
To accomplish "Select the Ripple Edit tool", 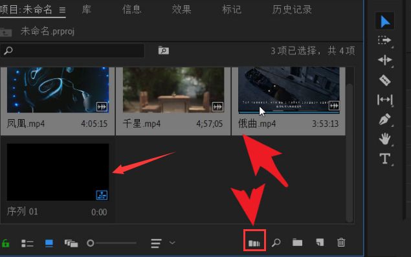I will coord(385,60).
